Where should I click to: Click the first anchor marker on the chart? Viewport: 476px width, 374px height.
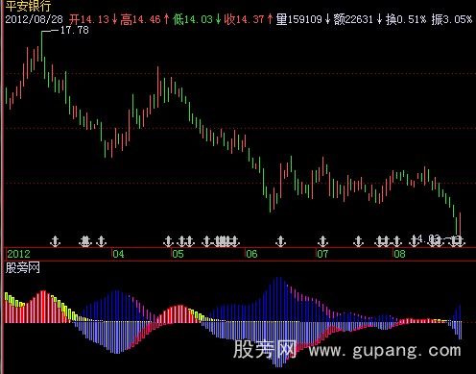click(x=56, y=241)
